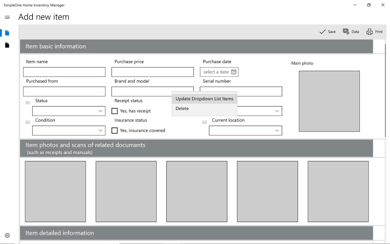The image size is (390, 244).
Task: Focus the Purchase price field
Action: [x=153, y=72]
